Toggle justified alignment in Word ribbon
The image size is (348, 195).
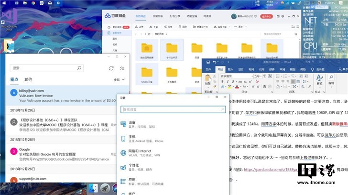click(293, 81)
